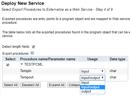This screenshot has width=130, height=96.
Task: Open the Export procedures help icon
Action: pyautogui.click(x=32, y=53)
